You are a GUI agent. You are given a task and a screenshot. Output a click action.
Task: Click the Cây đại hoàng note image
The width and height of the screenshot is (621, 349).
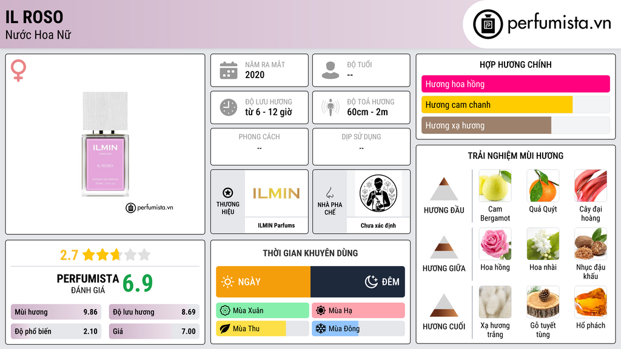tap(591, 186)
